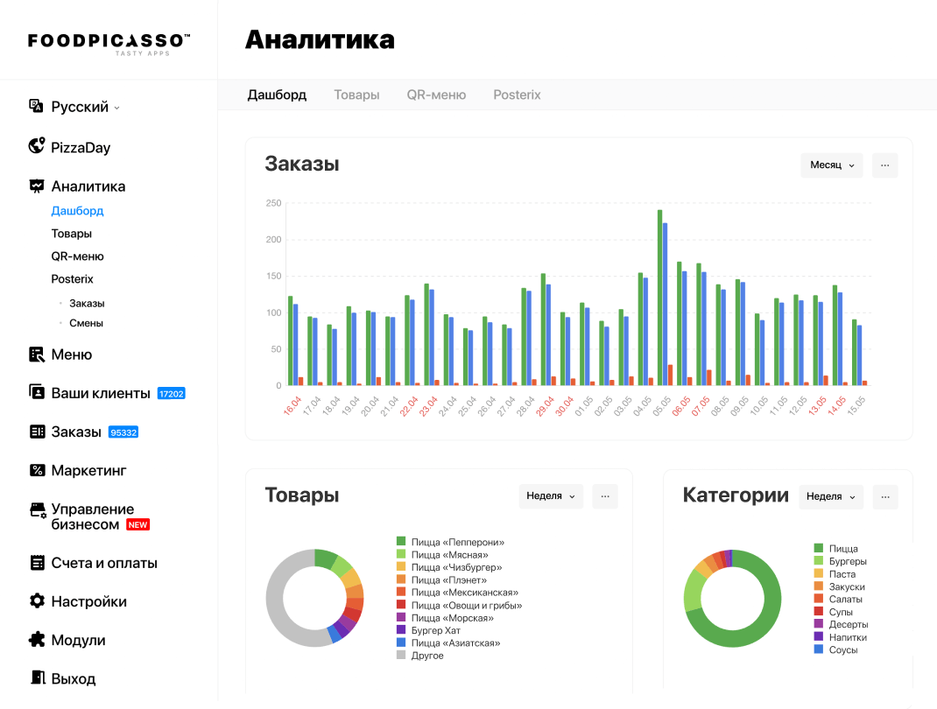Click the language translate icon in sidebar
Screen dimensions: 937x709
point(36,107)
